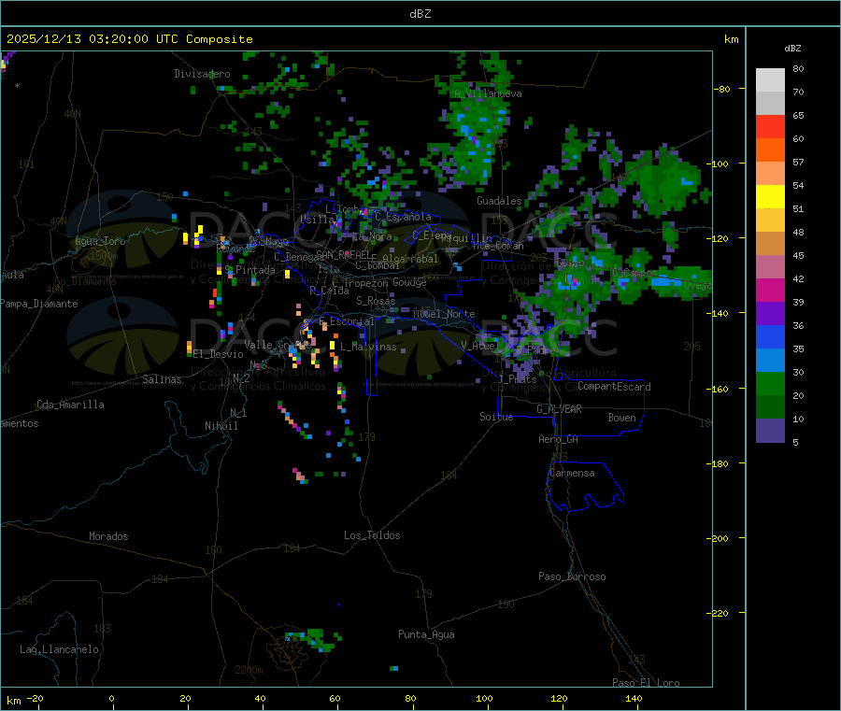The image size is (841, 711).
Task: Select the S_Rosas map label
Action: [376, 301]
